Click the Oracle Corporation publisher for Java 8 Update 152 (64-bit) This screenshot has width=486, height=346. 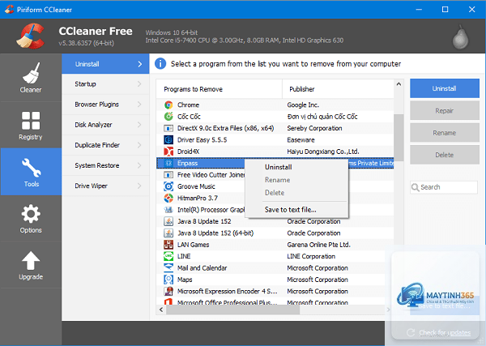pyautogui.click(x=313, y=233)
